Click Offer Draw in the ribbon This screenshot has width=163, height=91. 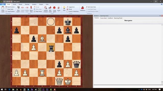pyautogui.click(x=38, y=9)
